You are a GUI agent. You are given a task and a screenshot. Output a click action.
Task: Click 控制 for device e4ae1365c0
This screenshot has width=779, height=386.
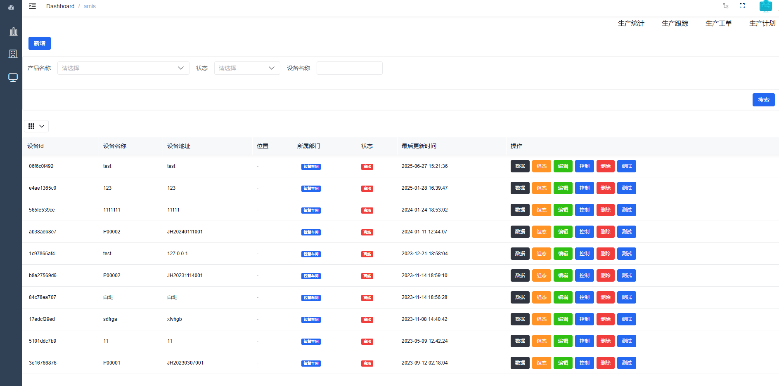[585, 188]
